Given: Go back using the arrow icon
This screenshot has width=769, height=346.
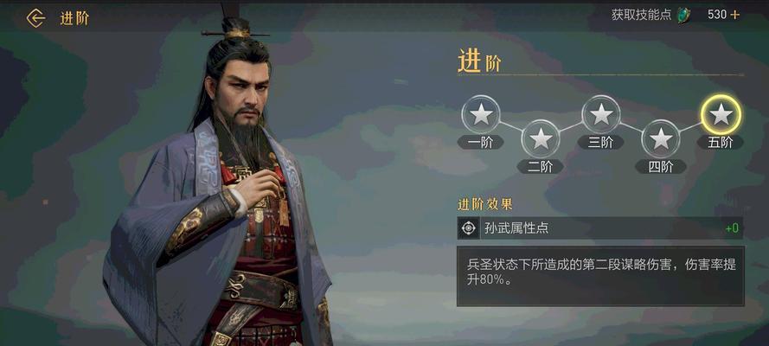Looking at the screenshot, I should point(35,19).
